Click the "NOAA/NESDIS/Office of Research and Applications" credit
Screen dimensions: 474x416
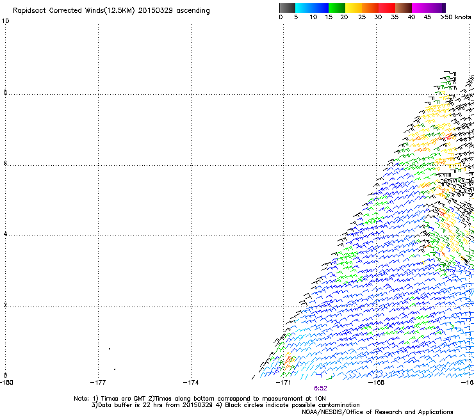[x=377, y=412]
